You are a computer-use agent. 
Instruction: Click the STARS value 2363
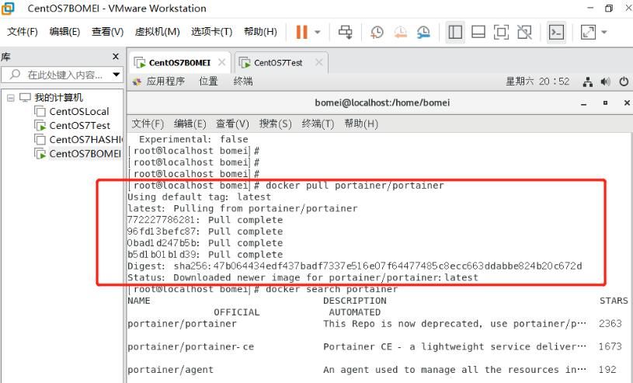(x=610, y=324)
